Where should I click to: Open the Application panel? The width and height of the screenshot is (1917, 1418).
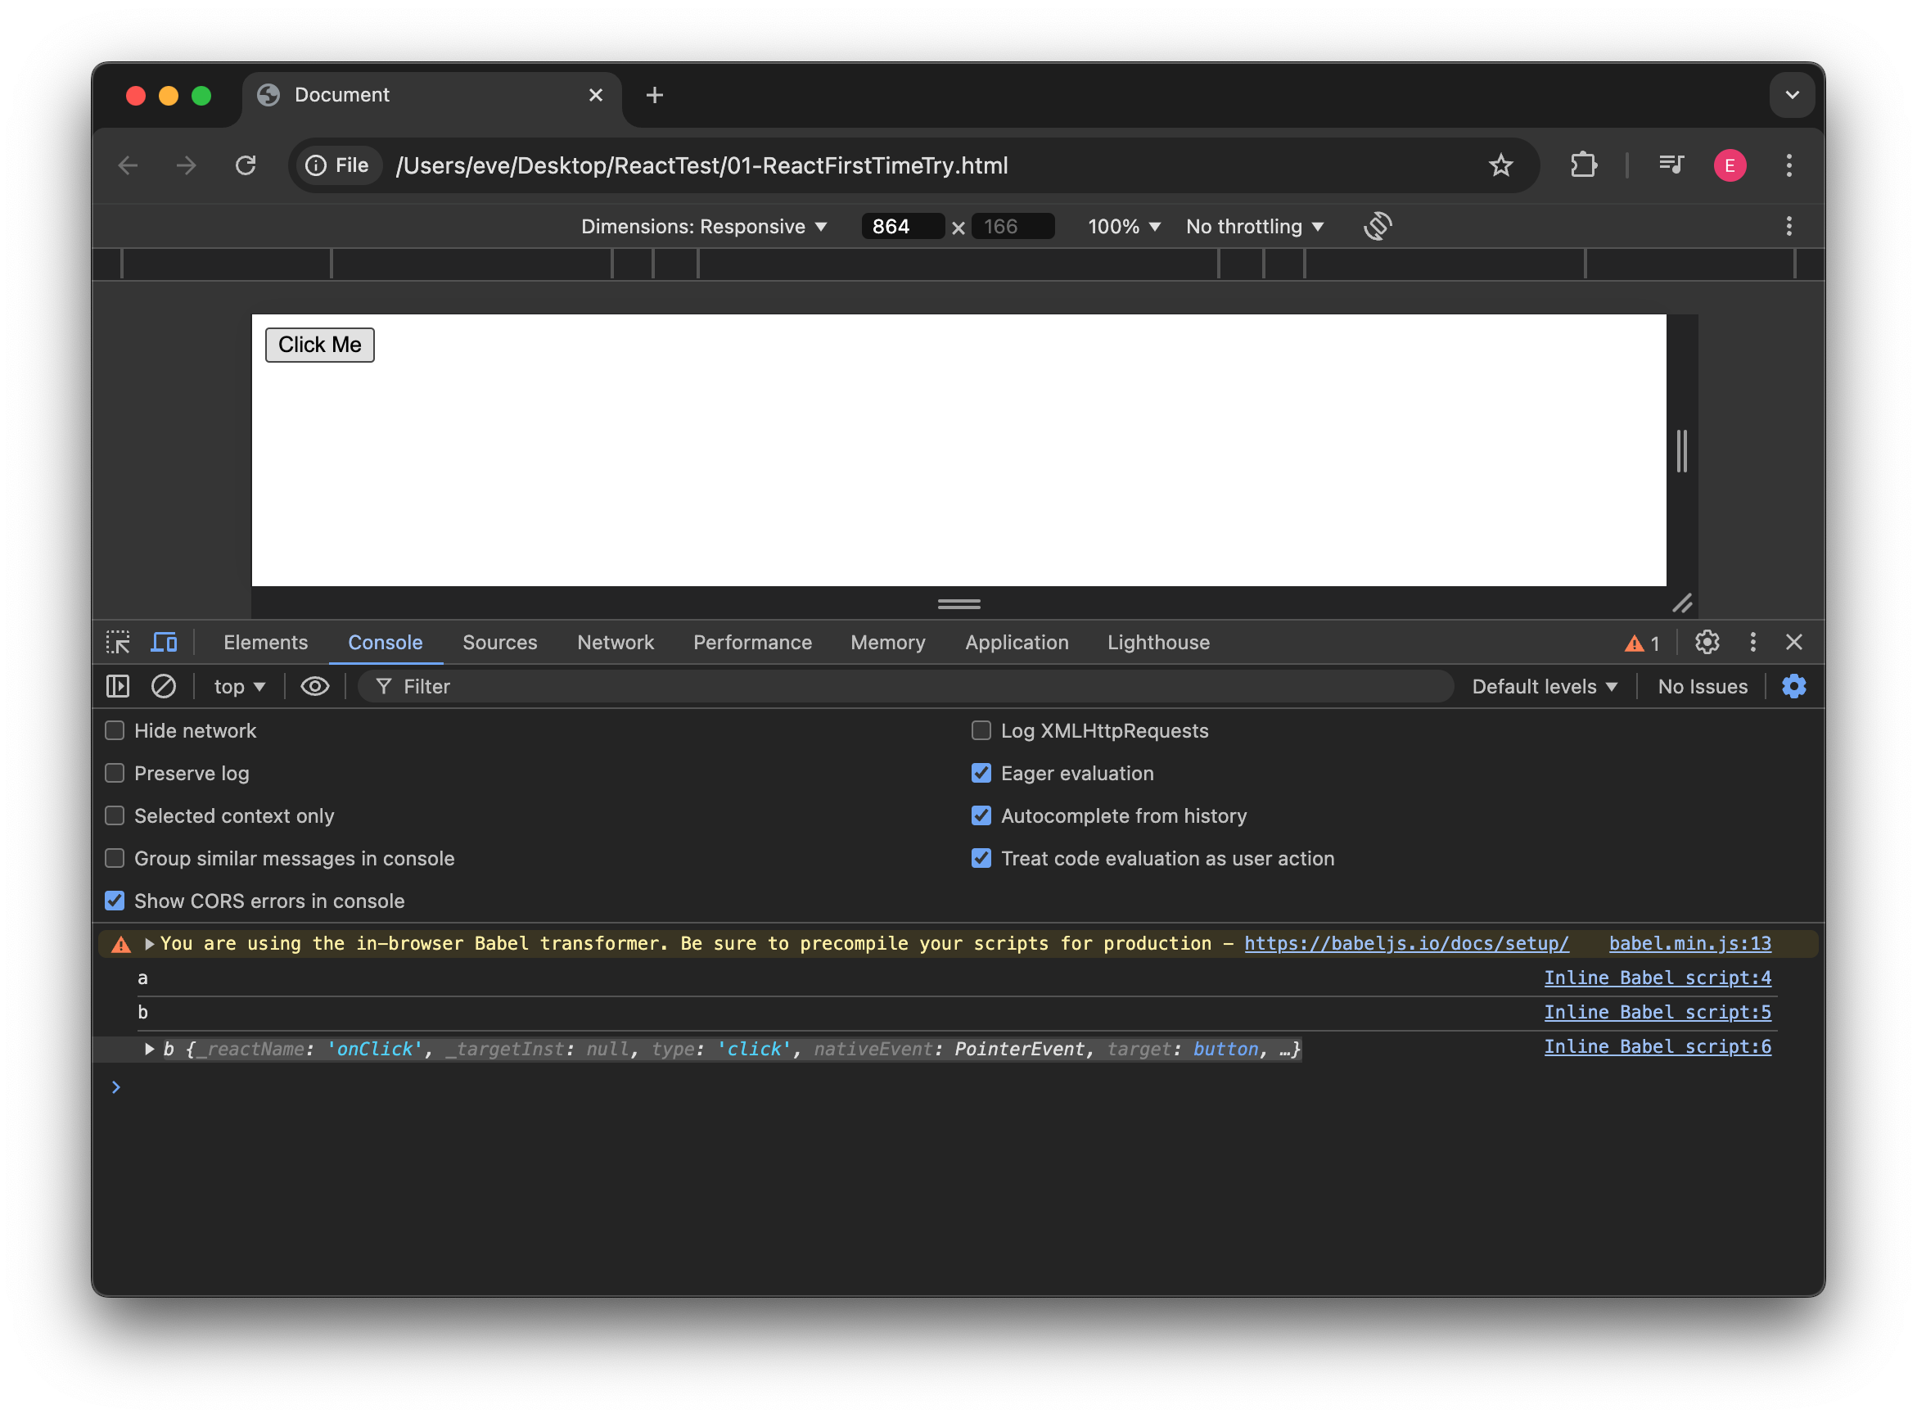coord(1016,642)
